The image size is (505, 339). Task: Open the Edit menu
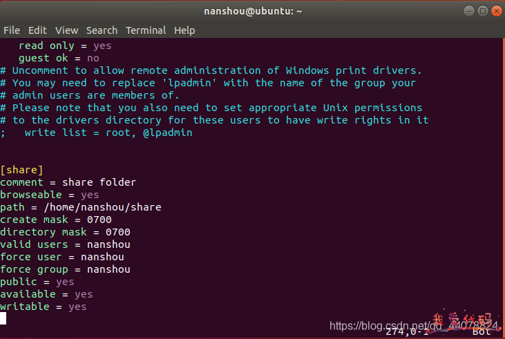pyautogui.click(x=37, y=30)
